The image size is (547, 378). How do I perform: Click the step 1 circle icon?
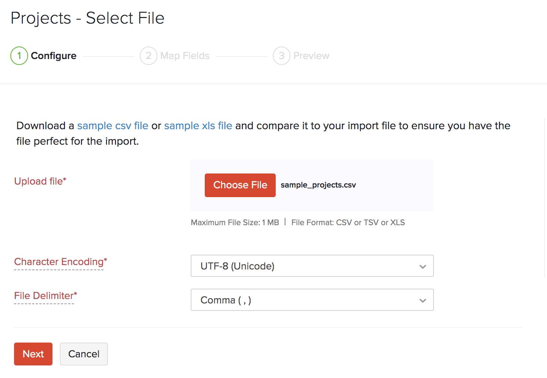click(19, 56)
